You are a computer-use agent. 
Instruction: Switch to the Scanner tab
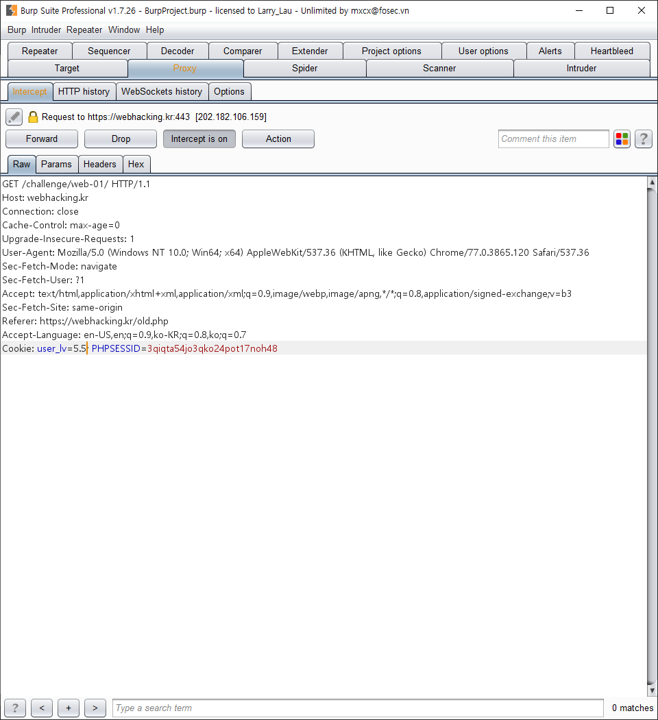[x=439, y=68]
